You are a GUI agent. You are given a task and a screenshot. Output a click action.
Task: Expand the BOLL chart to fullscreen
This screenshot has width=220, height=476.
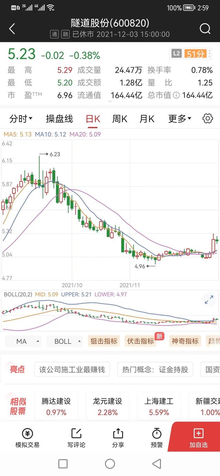pyautogui.click(x=209, y=300)
